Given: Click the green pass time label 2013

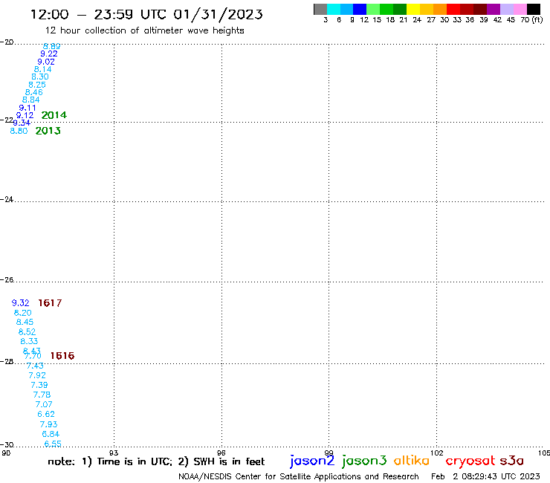Looking at the screenshot, I should click(48, 131).
